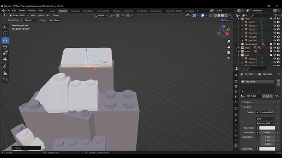Viewport: 282px width, 158px height.
Task: Open the Object Data properties tab
Action: pyautogui.click(x=236, y=140)
